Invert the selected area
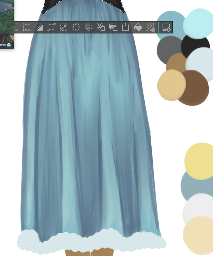This screenshot has width=213, height=256. [x=39, y=27]
